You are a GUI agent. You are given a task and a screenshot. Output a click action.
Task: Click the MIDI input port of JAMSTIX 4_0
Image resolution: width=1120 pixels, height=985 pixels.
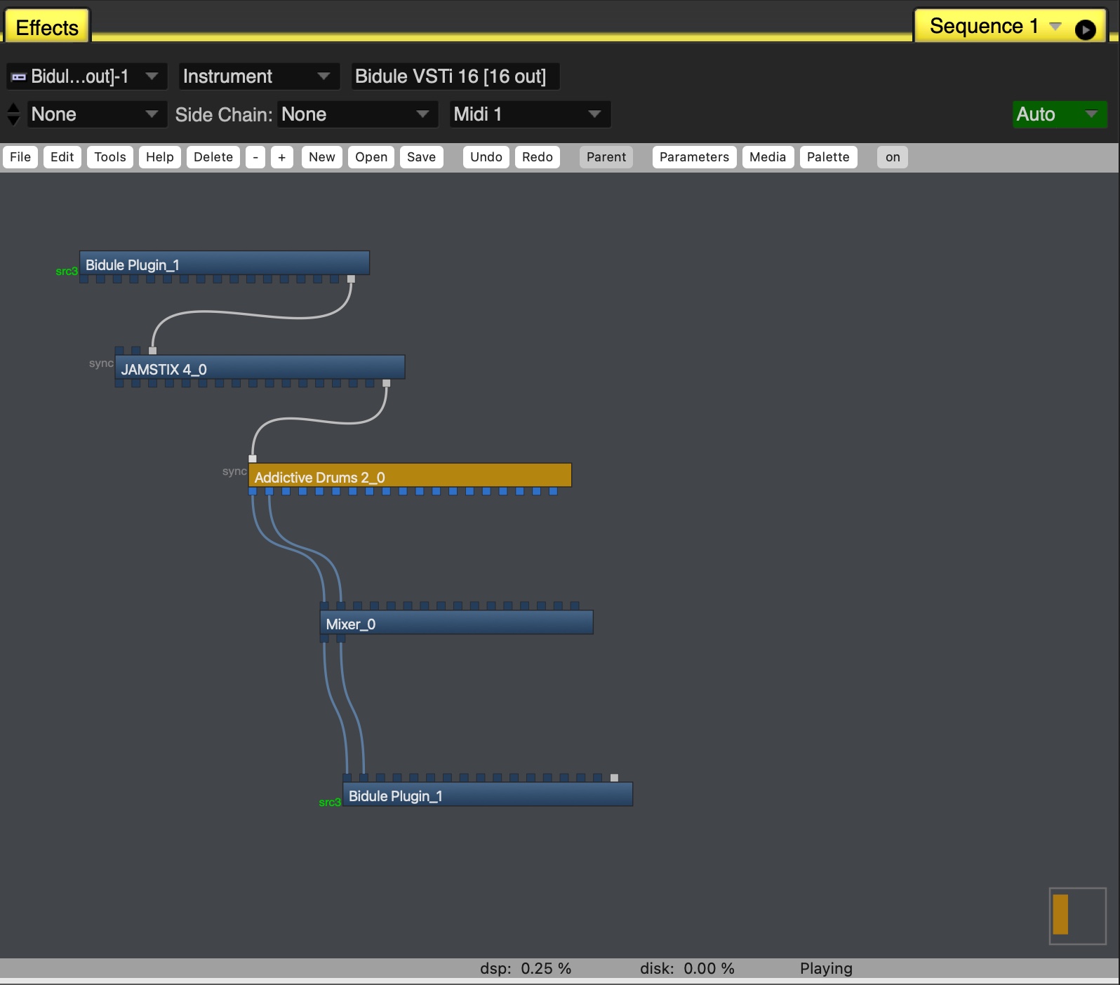tap(152, 351)
